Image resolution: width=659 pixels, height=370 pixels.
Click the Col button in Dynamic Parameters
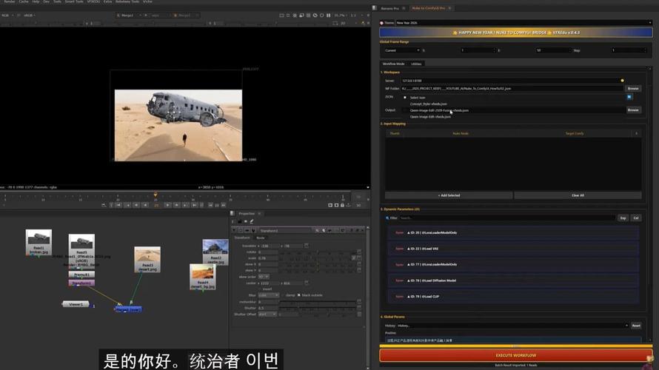pyautogui.click(x=635, y=218)
